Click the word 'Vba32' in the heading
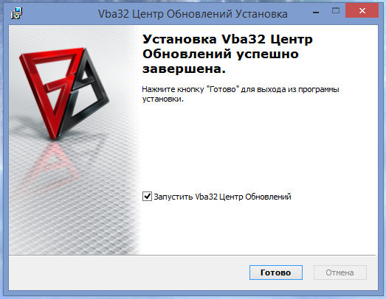The width and height of the screenshot is (386, 299). click(x=244, y=39)
